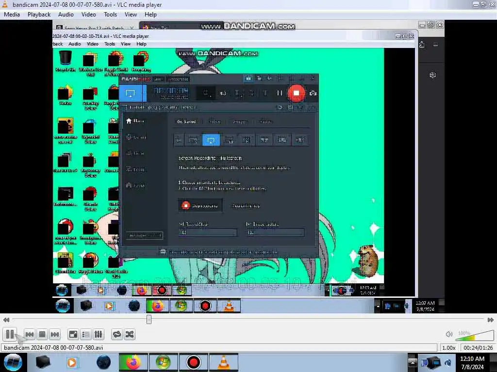Screen dimensions: 497x372
Task: Switch to the Windows logo taskbar app
Action: pyautogui.click(x=163, y=362)
